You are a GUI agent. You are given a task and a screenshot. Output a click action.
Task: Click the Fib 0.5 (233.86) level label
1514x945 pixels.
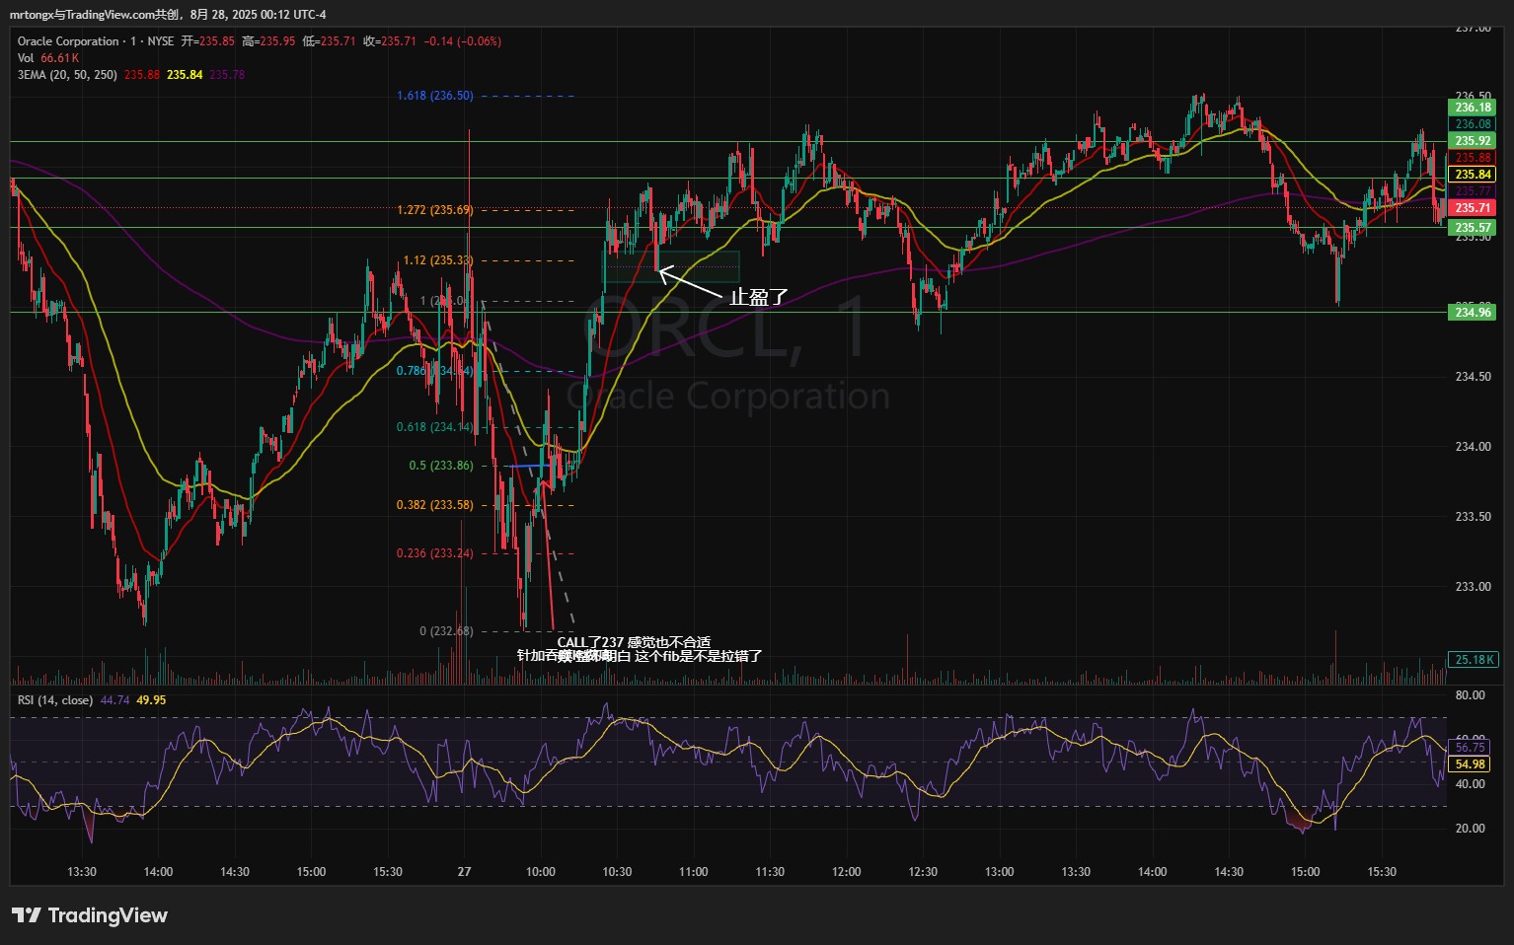441,466
